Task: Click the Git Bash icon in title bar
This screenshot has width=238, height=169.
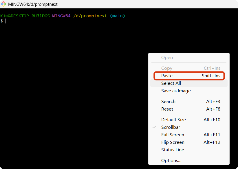Action: [3, 4]
